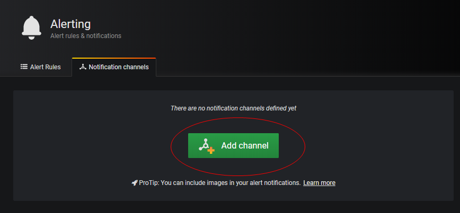This screenshot has height=213, width=460.
Task: Click the rocket icon next to ProTip
Action: [x=135, y=183]
